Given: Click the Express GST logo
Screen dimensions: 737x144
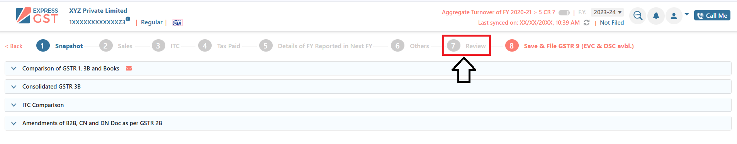Looking at the screenshot, I should tap(37, 16).
